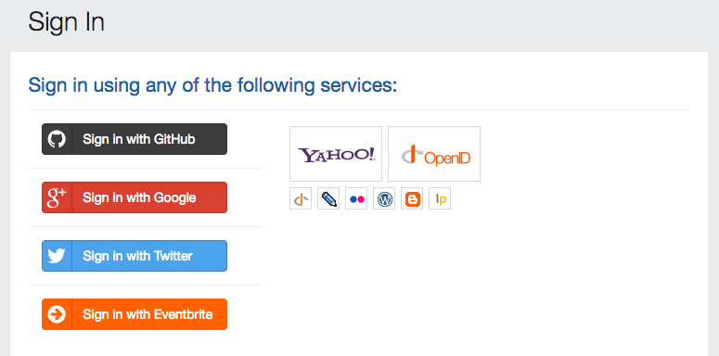Click the GitHub octocat icon
This screenshot has height=356, width=719.
pos(57,139)
